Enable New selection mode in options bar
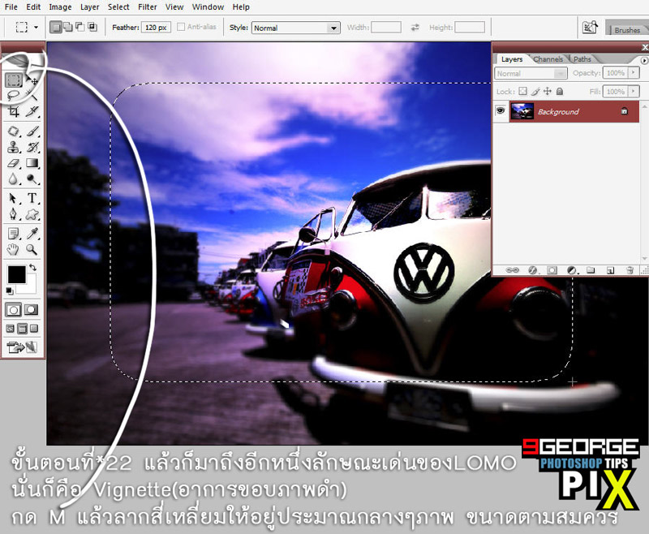The height and width of the screenshot is (534, 649). 55,28
